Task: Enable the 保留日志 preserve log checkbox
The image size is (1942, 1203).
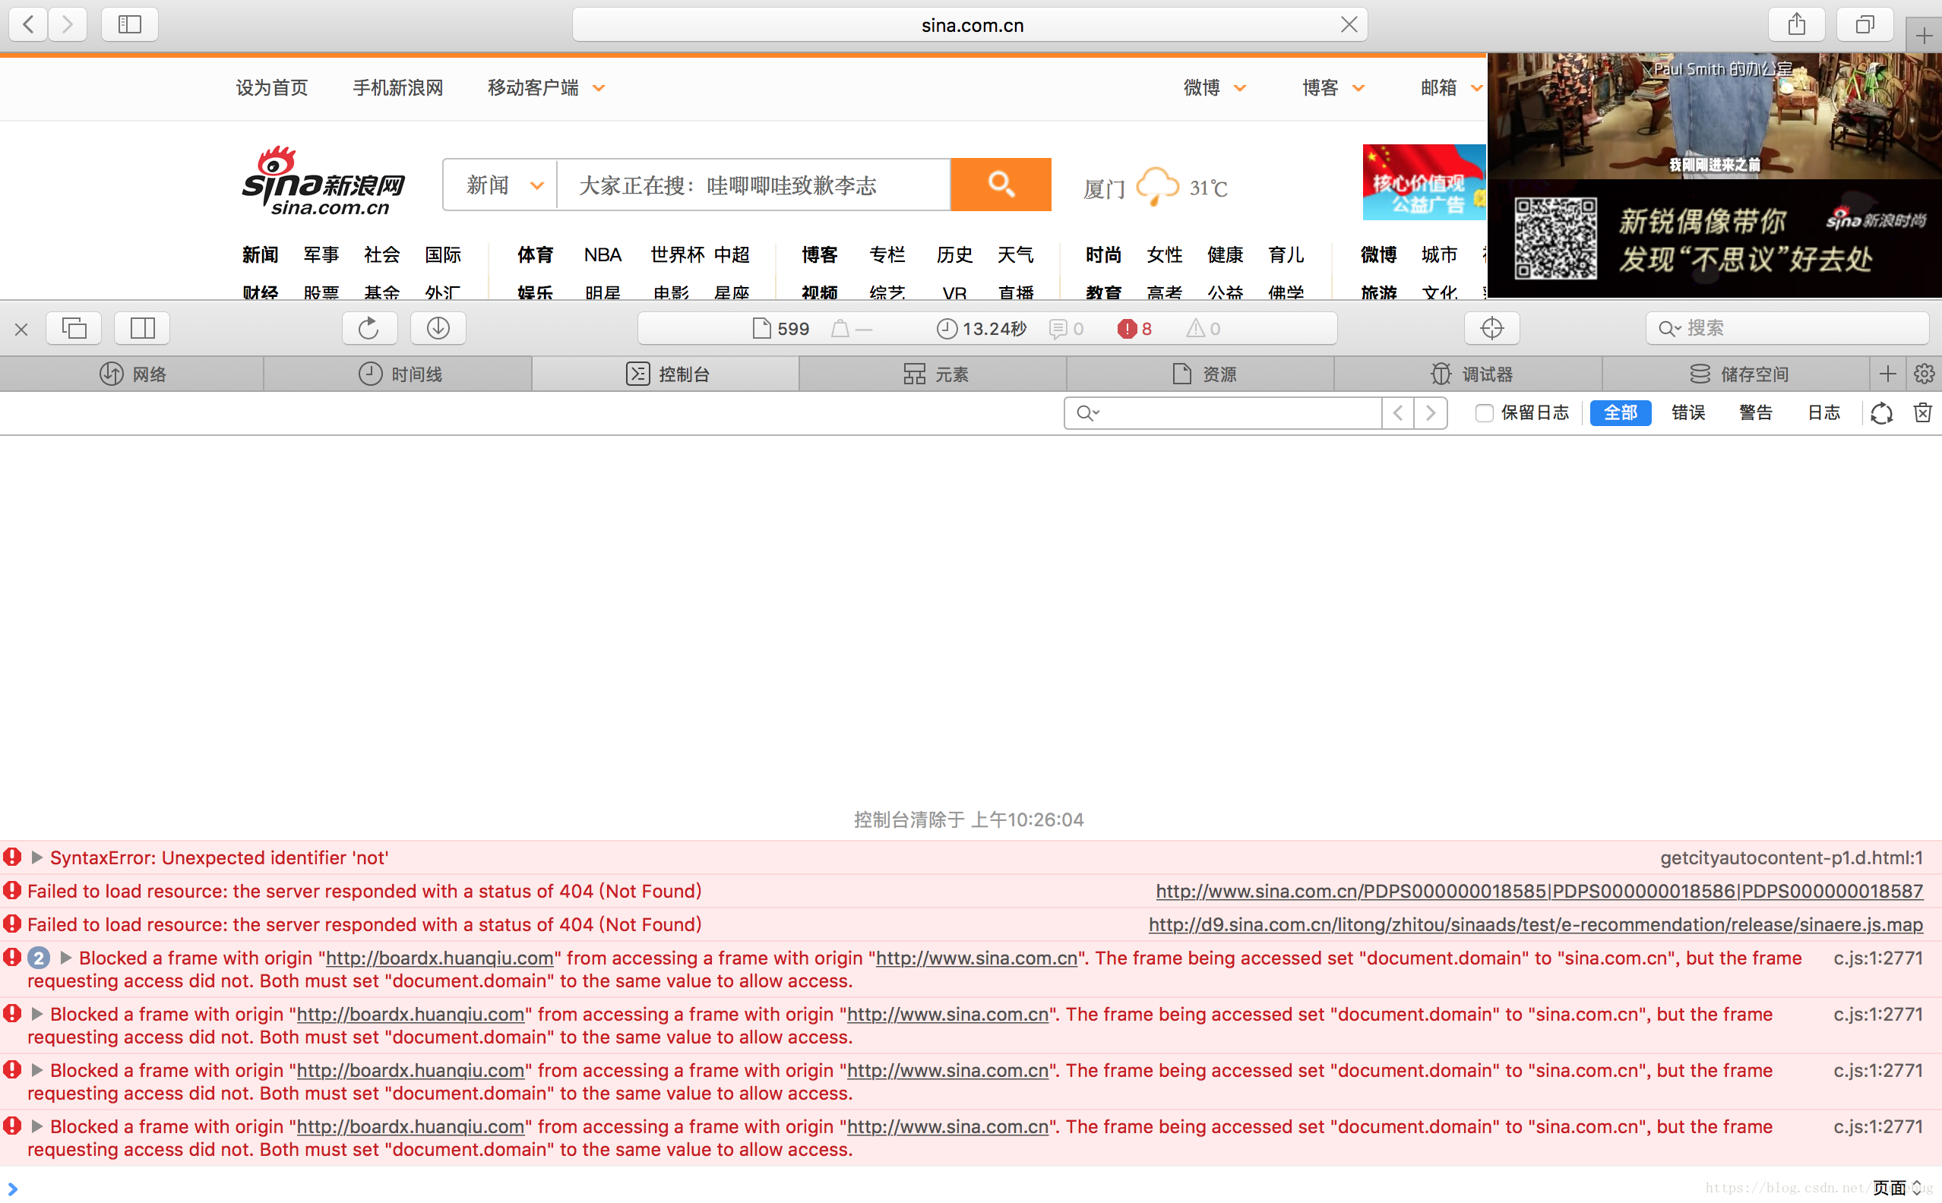Action: tap(1484, 413)
